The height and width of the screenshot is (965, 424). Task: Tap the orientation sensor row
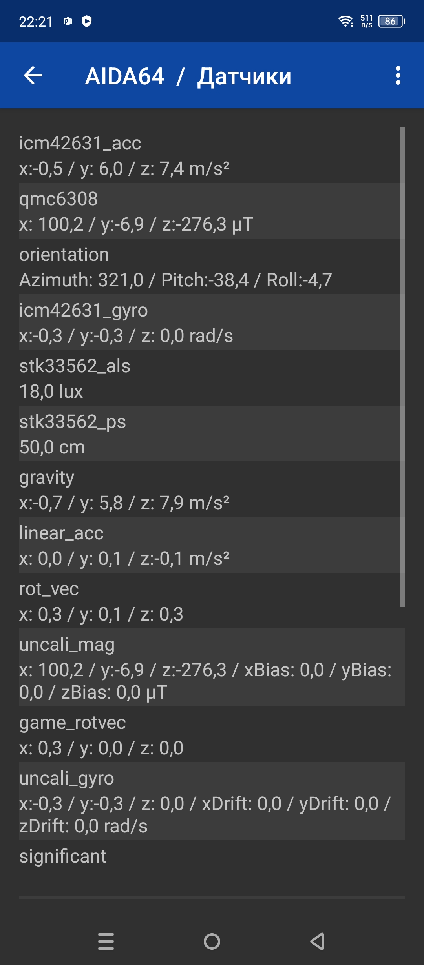(208, 267)
